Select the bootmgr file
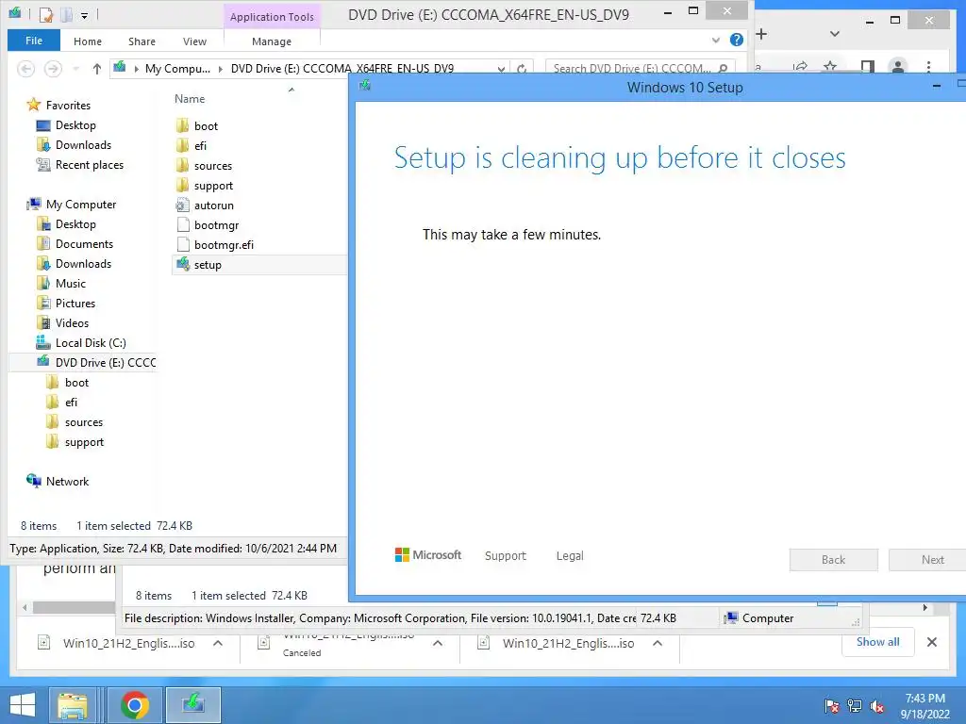Screen dimensions: 966x724 (216, 225)
